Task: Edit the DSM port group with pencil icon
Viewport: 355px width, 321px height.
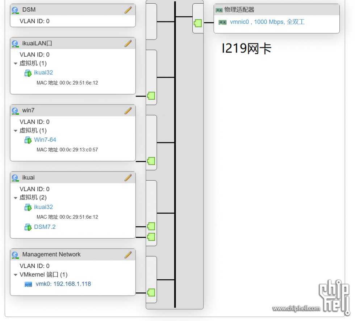Action: point(128,10)
